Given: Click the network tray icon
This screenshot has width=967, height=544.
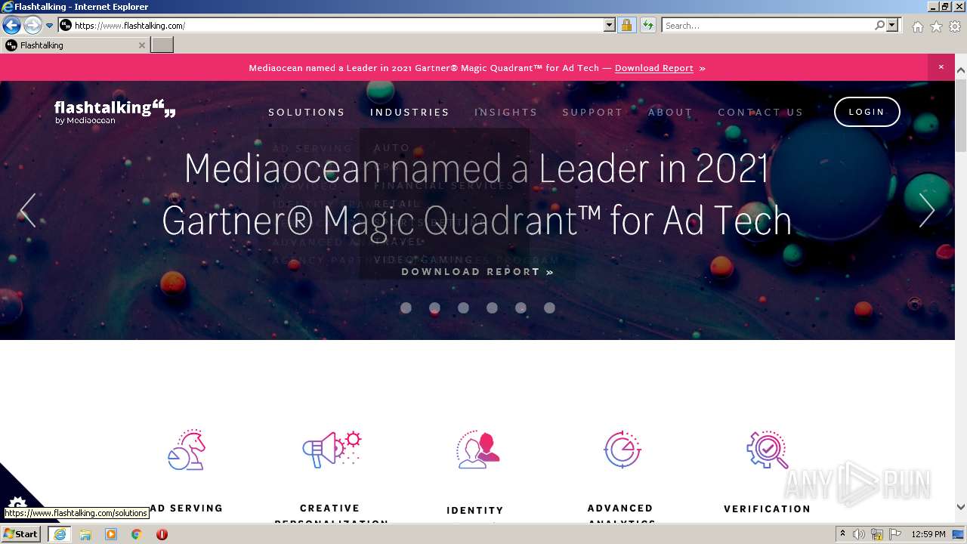Looking at the screenshot, I should pyautogui.click(x=878, y=534).
